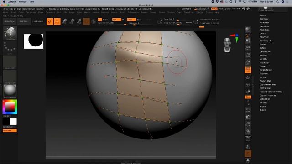Toggle the orange Persp perspective button

(x=248, y=70)
